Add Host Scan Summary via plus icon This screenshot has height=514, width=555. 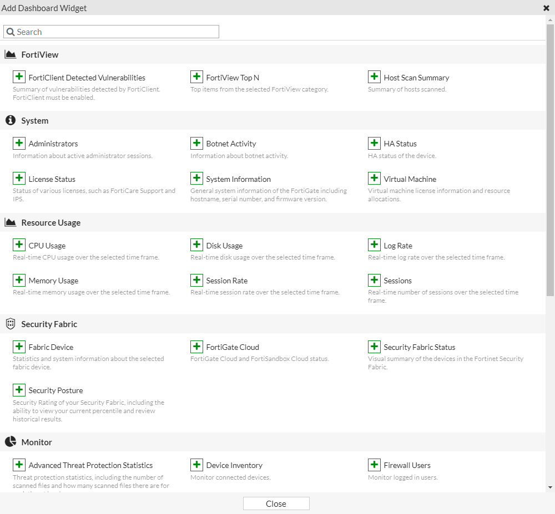(x=375, y=77)
